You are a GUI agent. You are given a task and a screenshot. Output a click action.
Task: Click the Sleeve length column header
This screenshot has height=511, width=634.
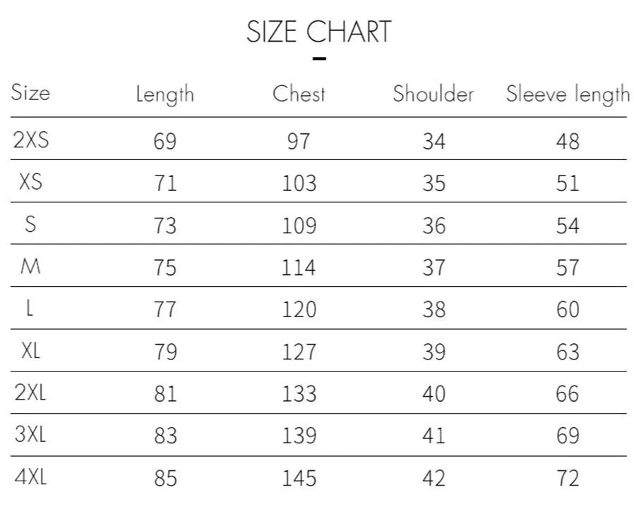pyautogui.click(x=568, y=95)
